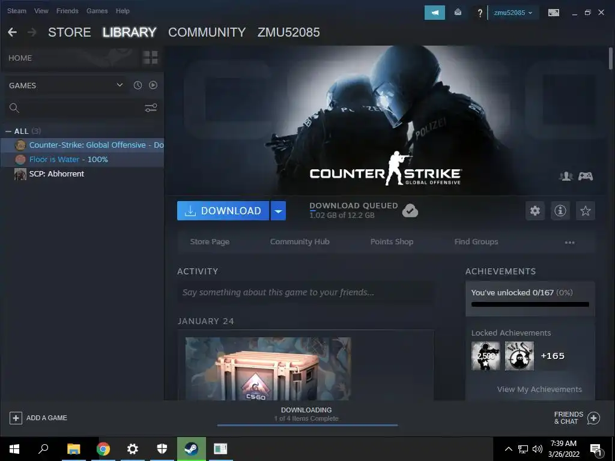The width and height of the screenshot is (615, 461).
Task: Click the volume speaker tray icon
Action: pos(538,449)
